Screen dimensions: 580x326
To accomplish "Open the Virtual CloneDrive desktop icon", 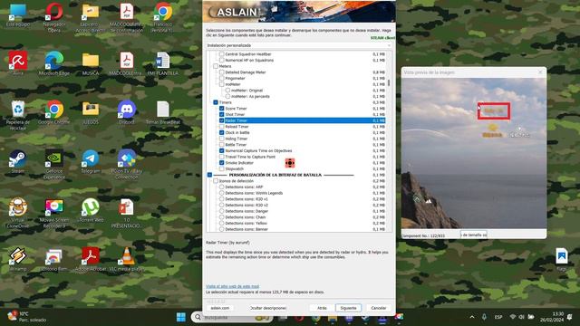I will [x=17, y=213].
